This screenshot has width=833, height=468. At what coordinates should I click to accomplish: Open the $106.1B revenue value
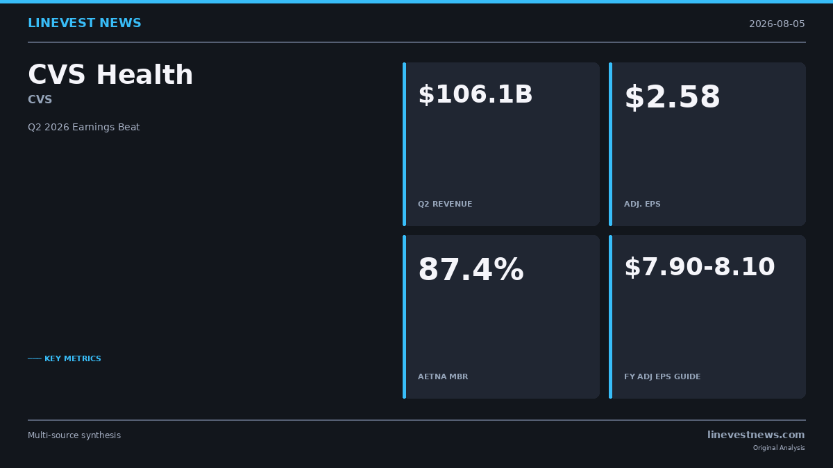(x=476, y=95)
